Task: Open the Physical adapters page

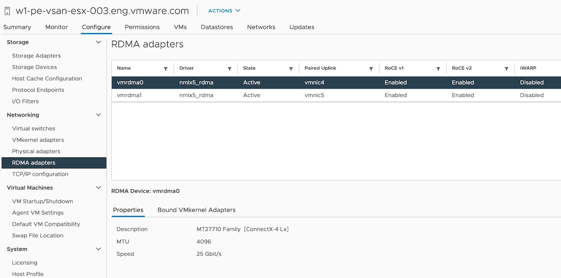Action: pos(37,151)
